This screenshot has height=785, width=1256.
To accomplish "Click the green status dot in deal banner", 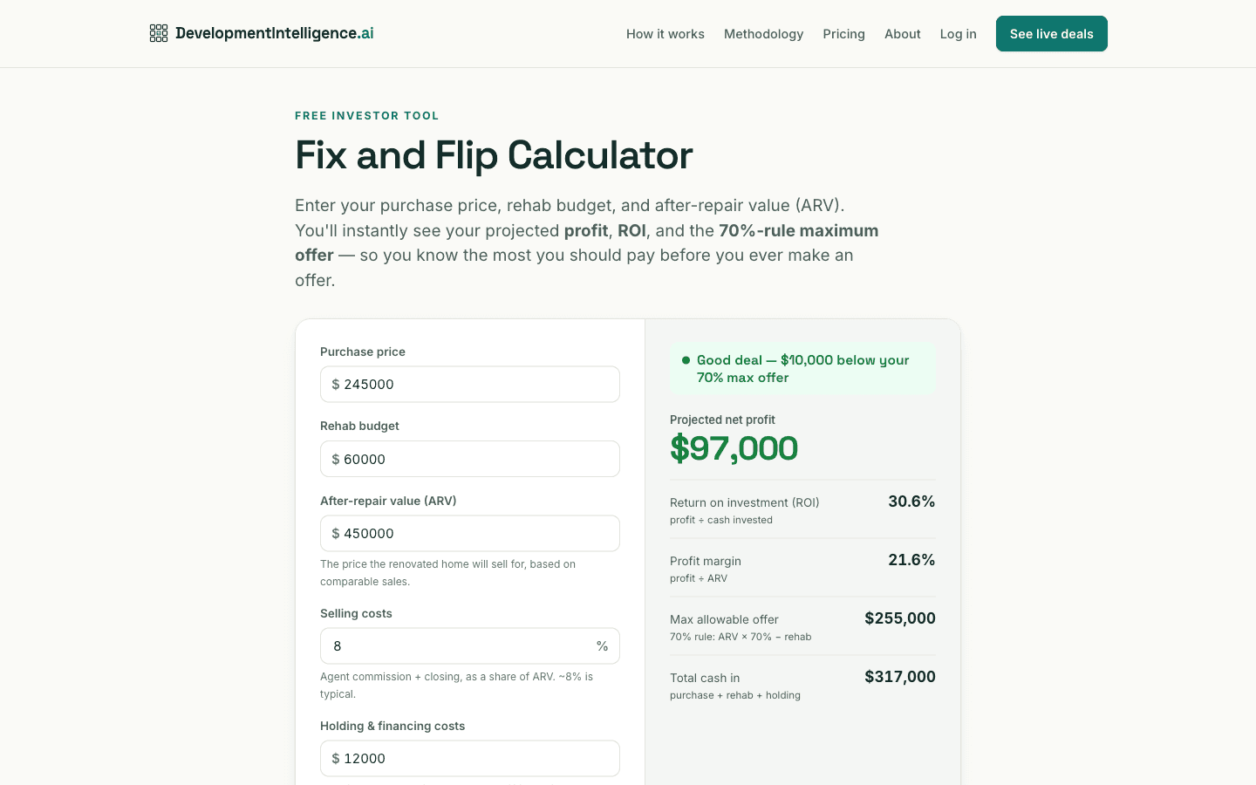I will [x=686, y=360].
